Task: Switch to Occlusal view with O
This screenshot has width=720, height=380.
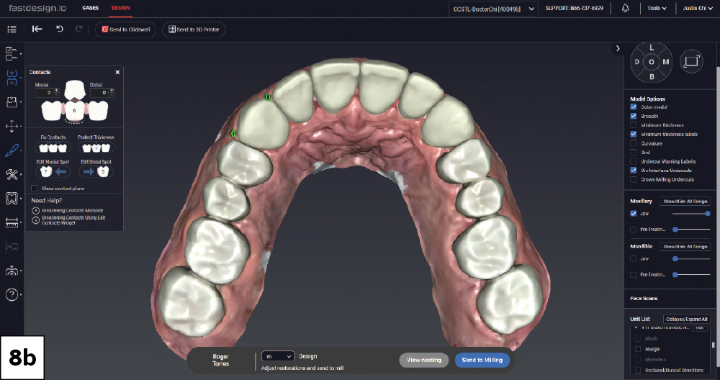Action: (651, 62)
